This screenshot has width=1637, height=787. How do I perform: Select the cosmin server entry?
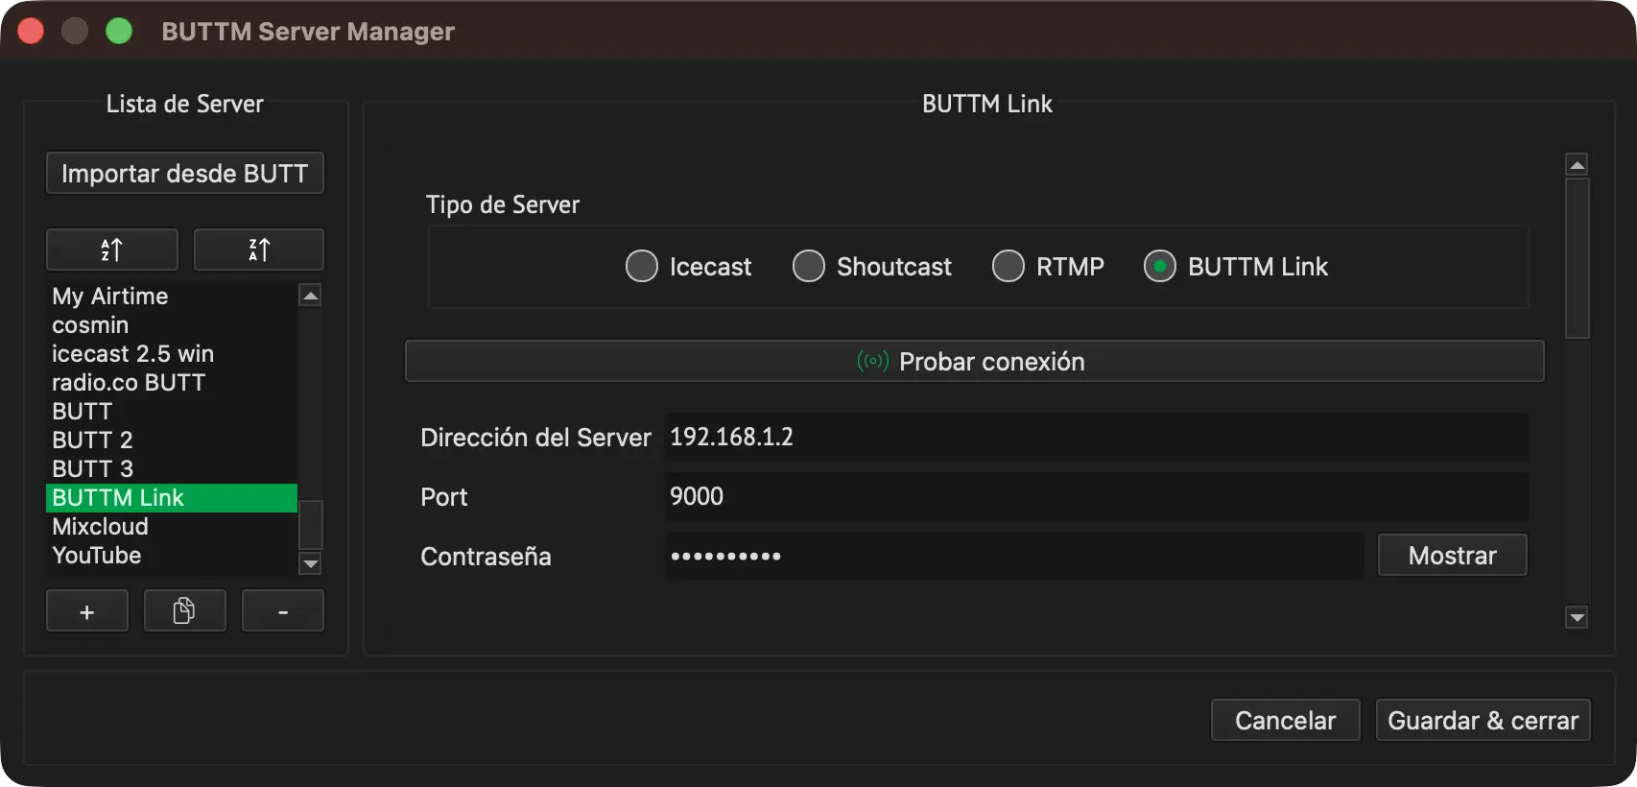pyautogui.click(x=172, y=324)
